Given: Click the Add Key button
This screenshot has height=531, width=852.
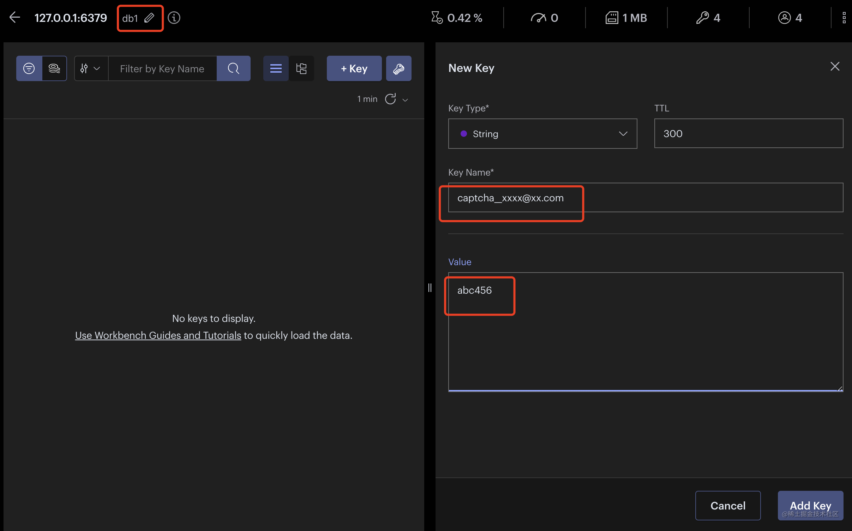Looking at the screenshot, I should coord(810,505).
